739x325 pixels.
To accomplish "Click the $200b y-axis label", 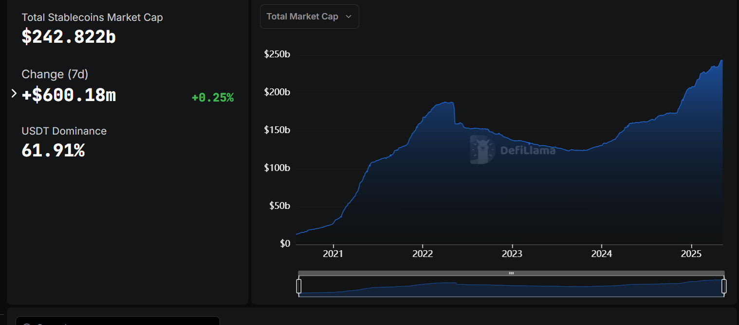I will click(x=277, y=92).
